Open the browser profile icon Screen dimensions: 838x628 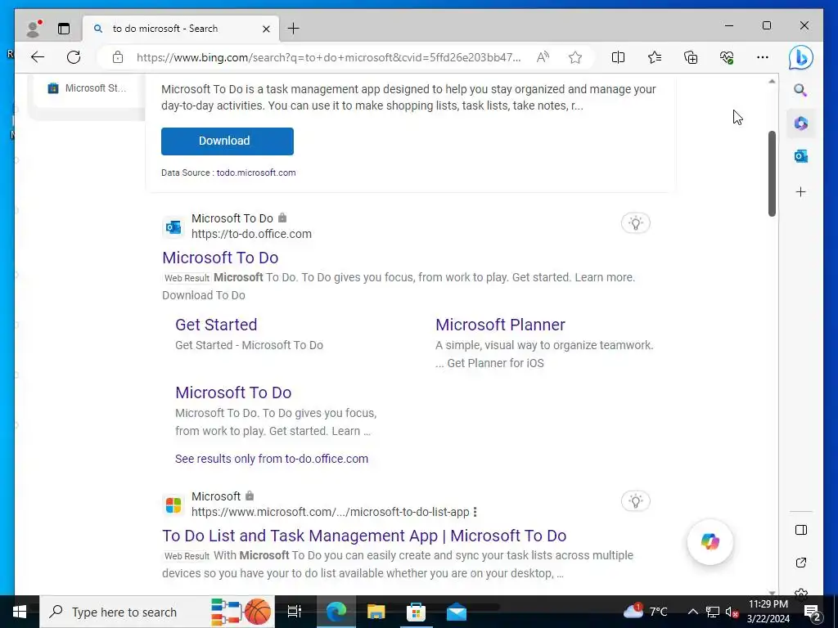tap(34, 29)
